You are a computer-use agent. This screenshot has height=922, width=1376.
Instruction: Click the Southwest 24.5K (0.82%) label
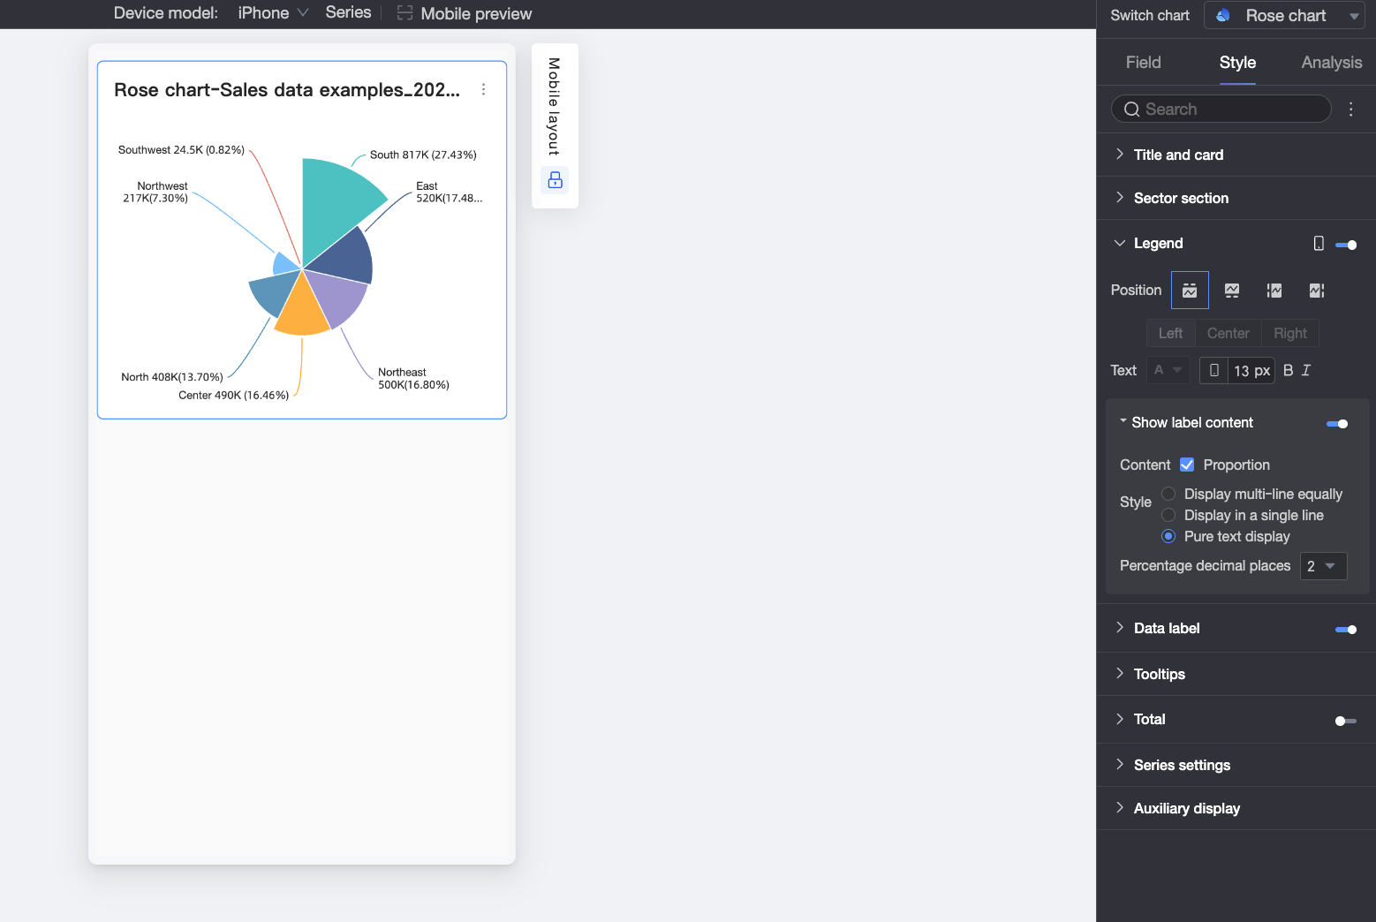coord(181,150)
